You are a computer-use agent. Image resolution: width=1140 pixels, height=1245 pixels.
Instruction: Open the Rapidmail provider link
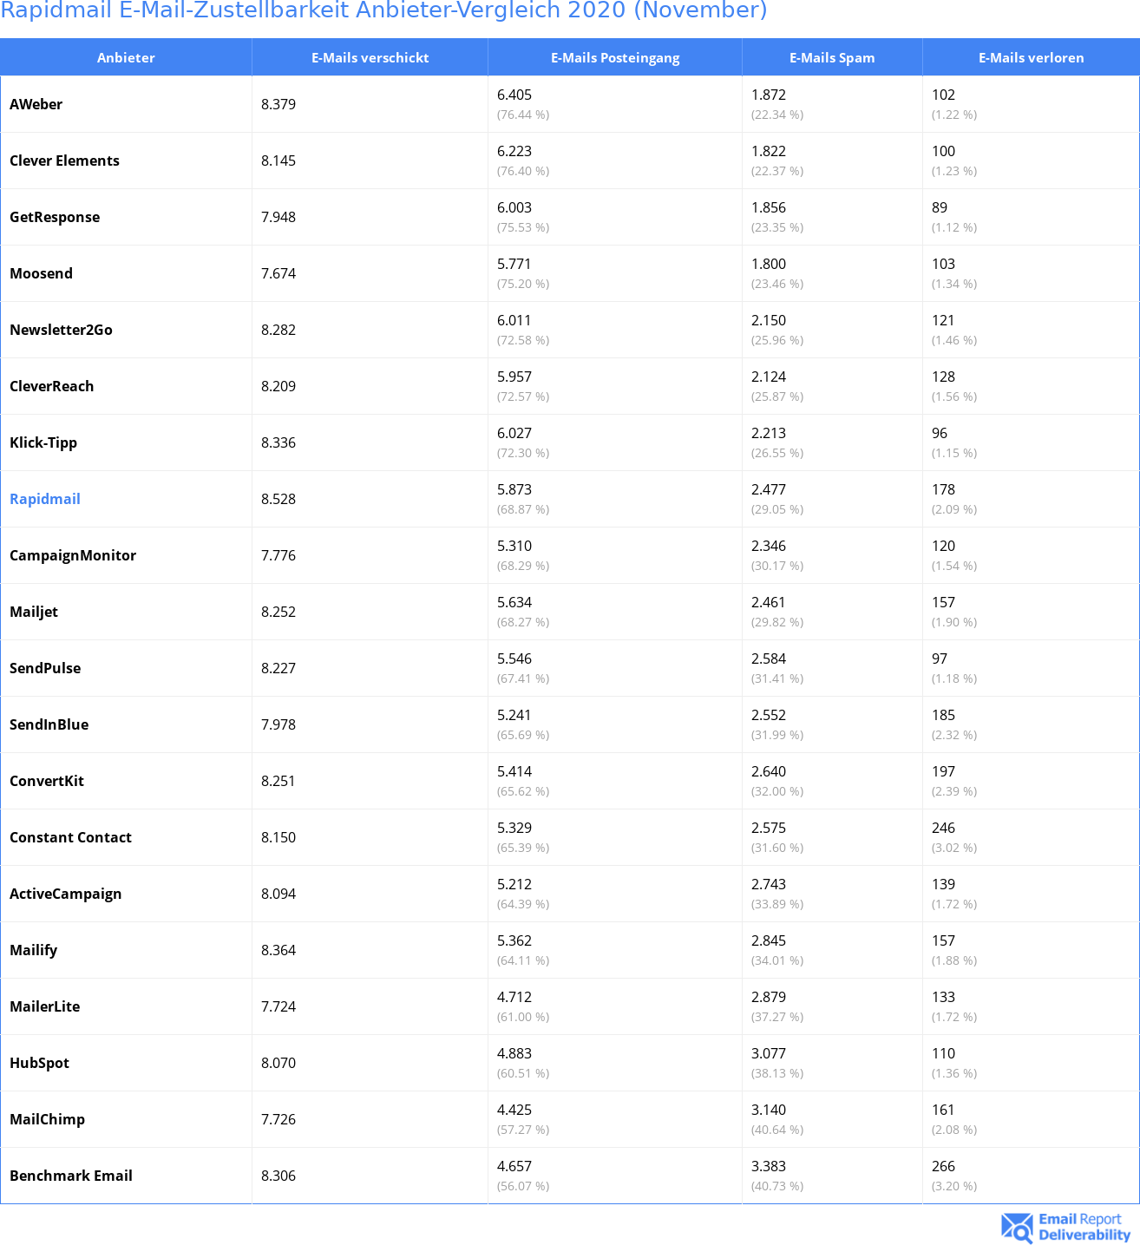[x=45, y=499]
